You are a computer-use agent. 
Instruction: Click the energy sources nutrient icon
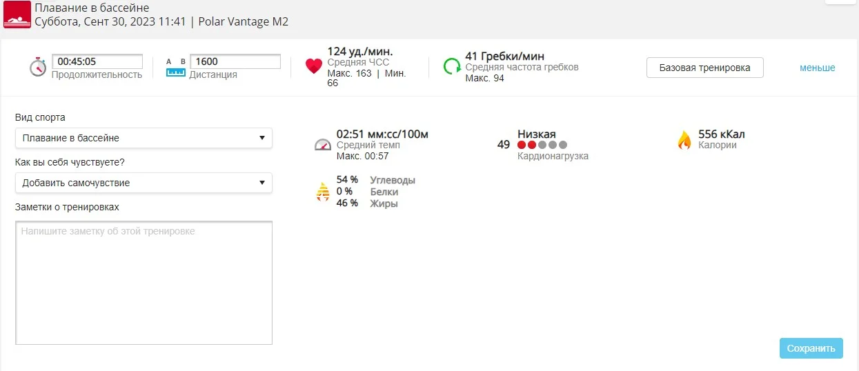[322, 192]
